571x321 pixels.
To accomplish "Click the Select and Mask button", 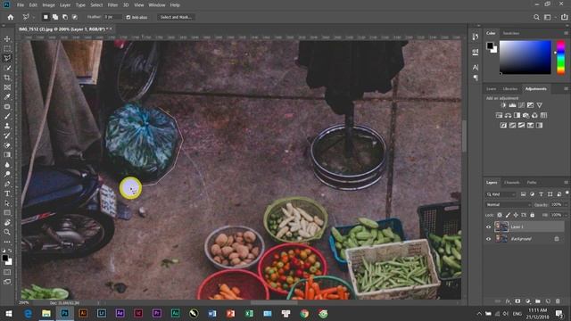I will point(176,17).
